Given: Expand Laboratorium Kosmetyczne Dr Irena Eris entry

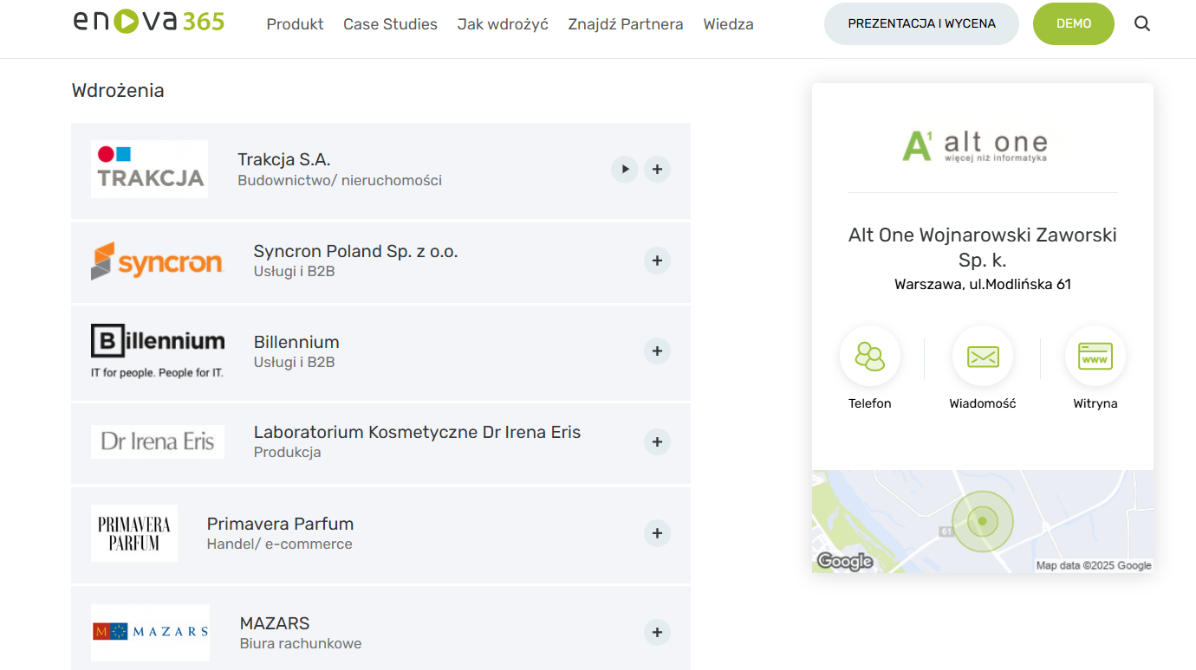Looking at the screenshot, I should (657, 441).
